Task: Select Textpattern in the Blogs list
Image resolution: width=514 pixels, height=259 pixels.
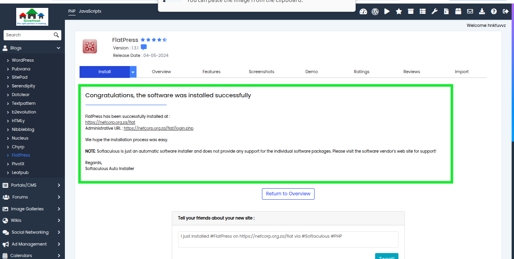Action: pos(24,103)
